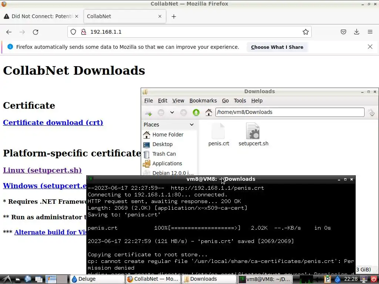This screenshot has height=284, width=379.
Task: Click the file manager path bar
Action: (290, 112)
